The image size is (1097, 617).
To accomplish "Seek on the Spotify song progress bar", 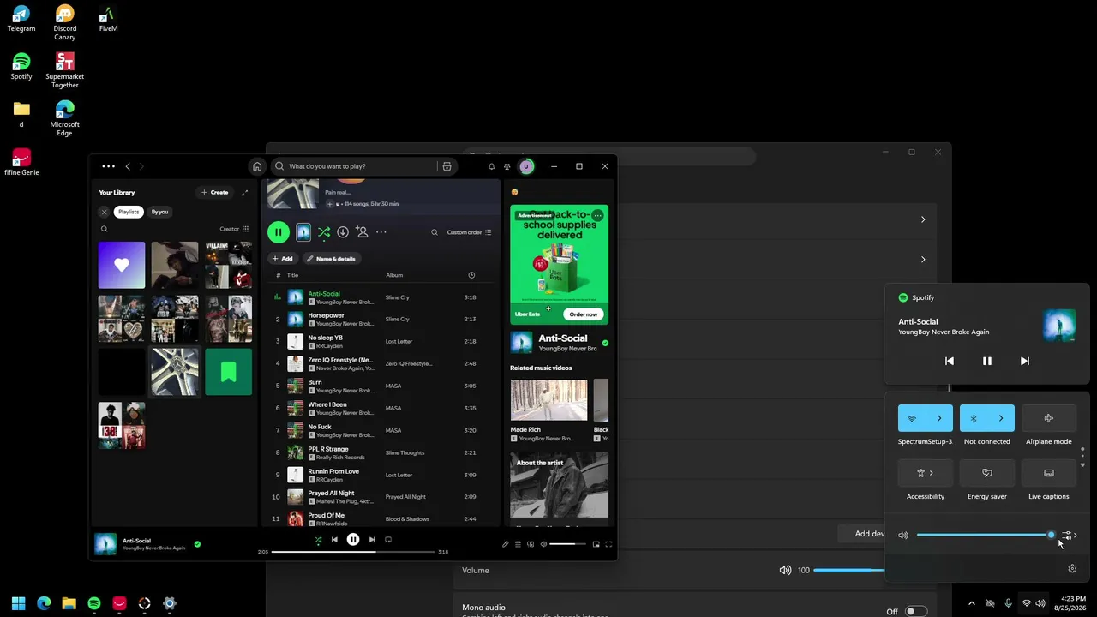I will (x=353, y=552).
